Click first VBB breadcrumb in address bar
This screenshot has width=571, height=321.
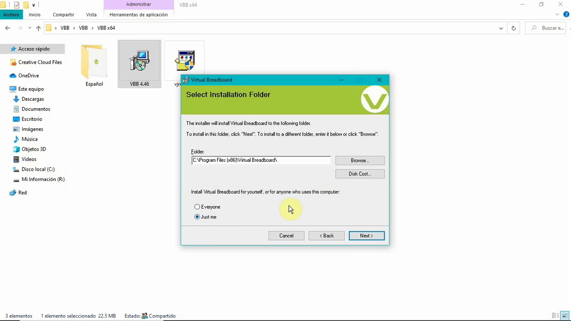(65, 28)
